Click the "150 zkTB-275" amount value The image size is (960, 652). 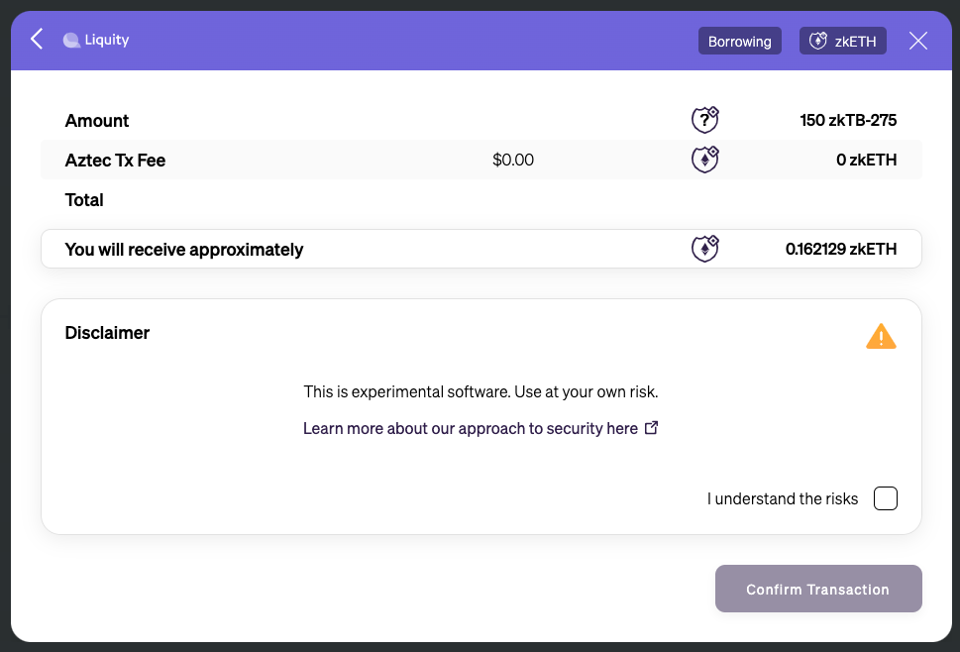[848, 120]
